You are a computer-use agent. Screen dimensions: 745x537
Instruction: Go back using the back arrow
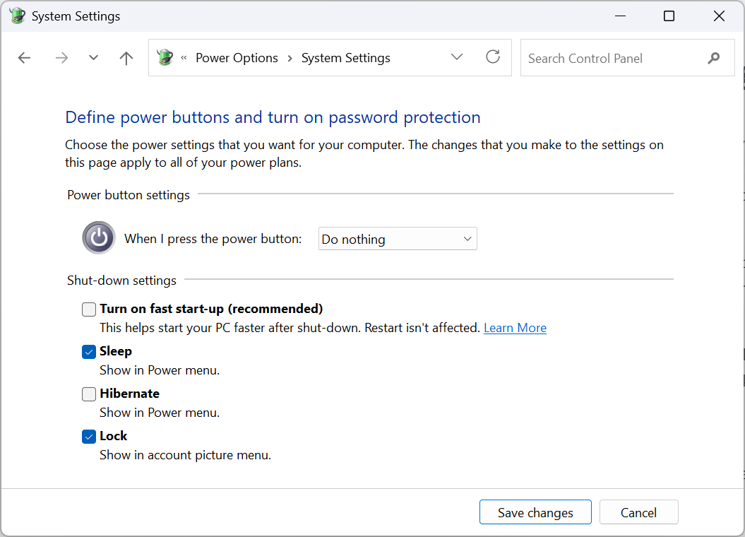25,58
